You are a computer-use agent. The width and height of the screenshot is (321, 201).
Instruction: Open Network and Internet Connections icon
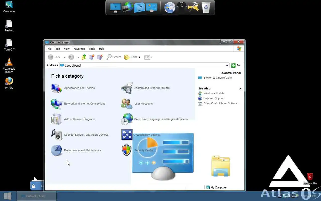(56, 104)
